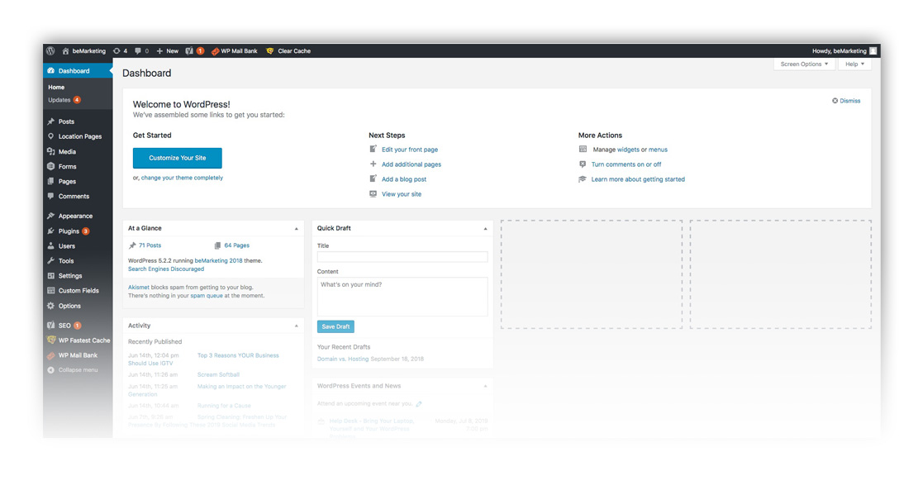Click View your site
The image size is (918, 495).
coord(402,194)
